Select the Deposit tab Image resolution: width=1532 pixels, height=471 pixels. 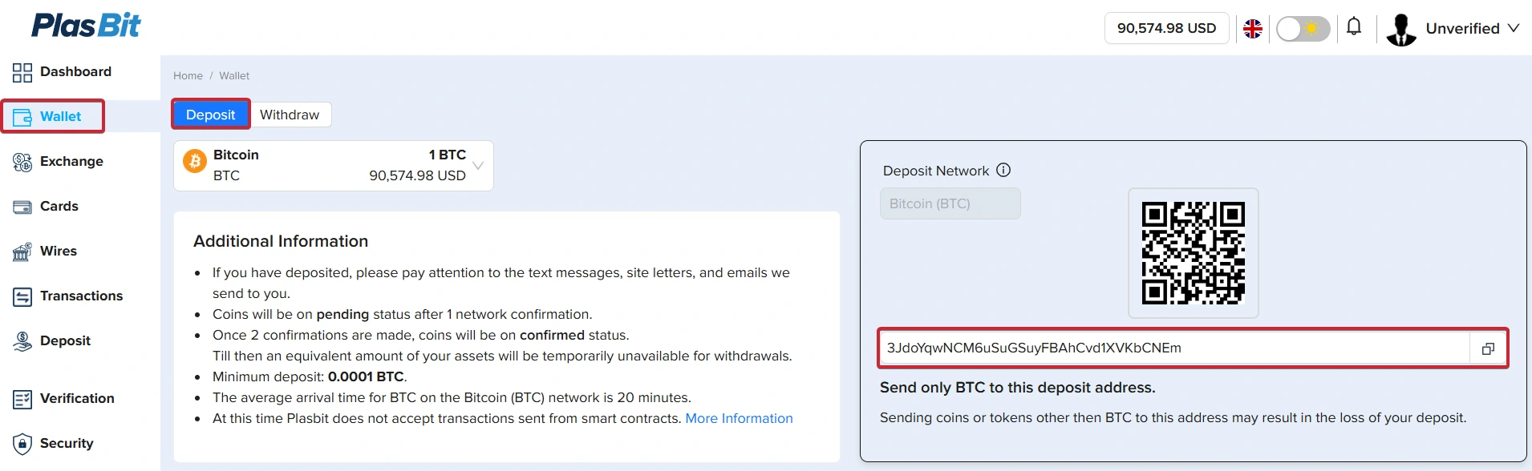coord(210,114)
